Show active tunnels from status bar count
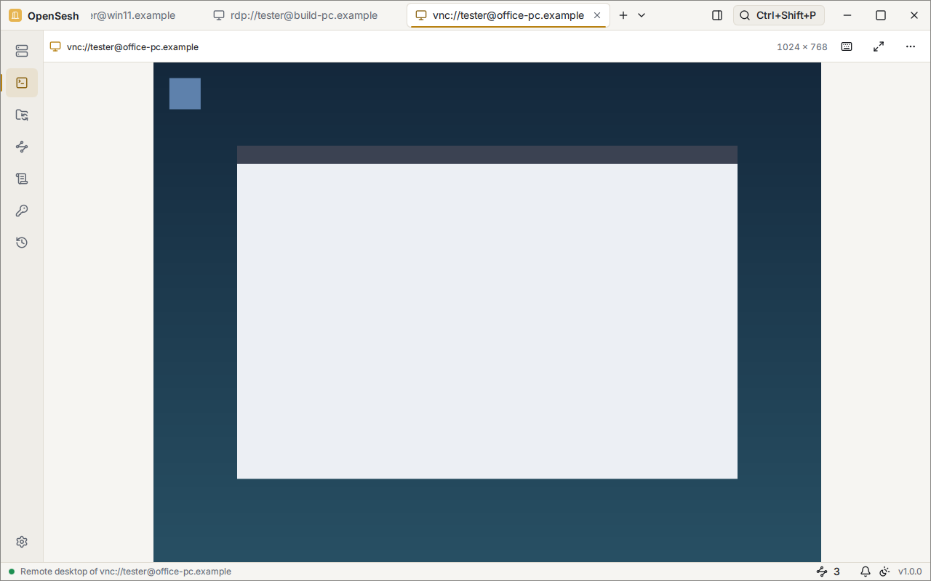Screen dimensions: 931x581 (828, 572)
